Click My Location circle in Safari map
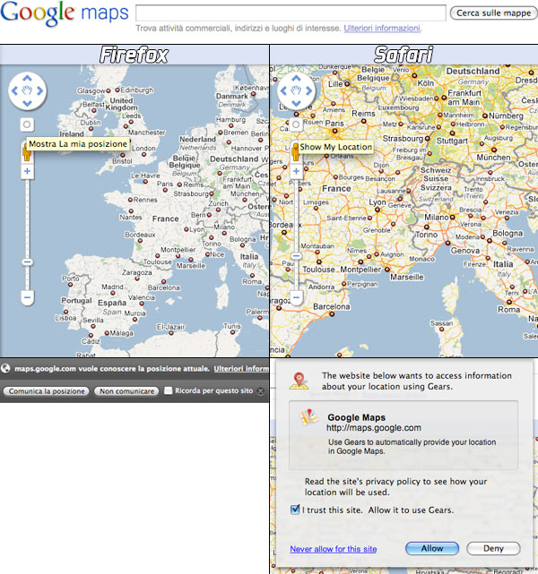The width and height of the screenshot is (538, 574). point(297,125)
